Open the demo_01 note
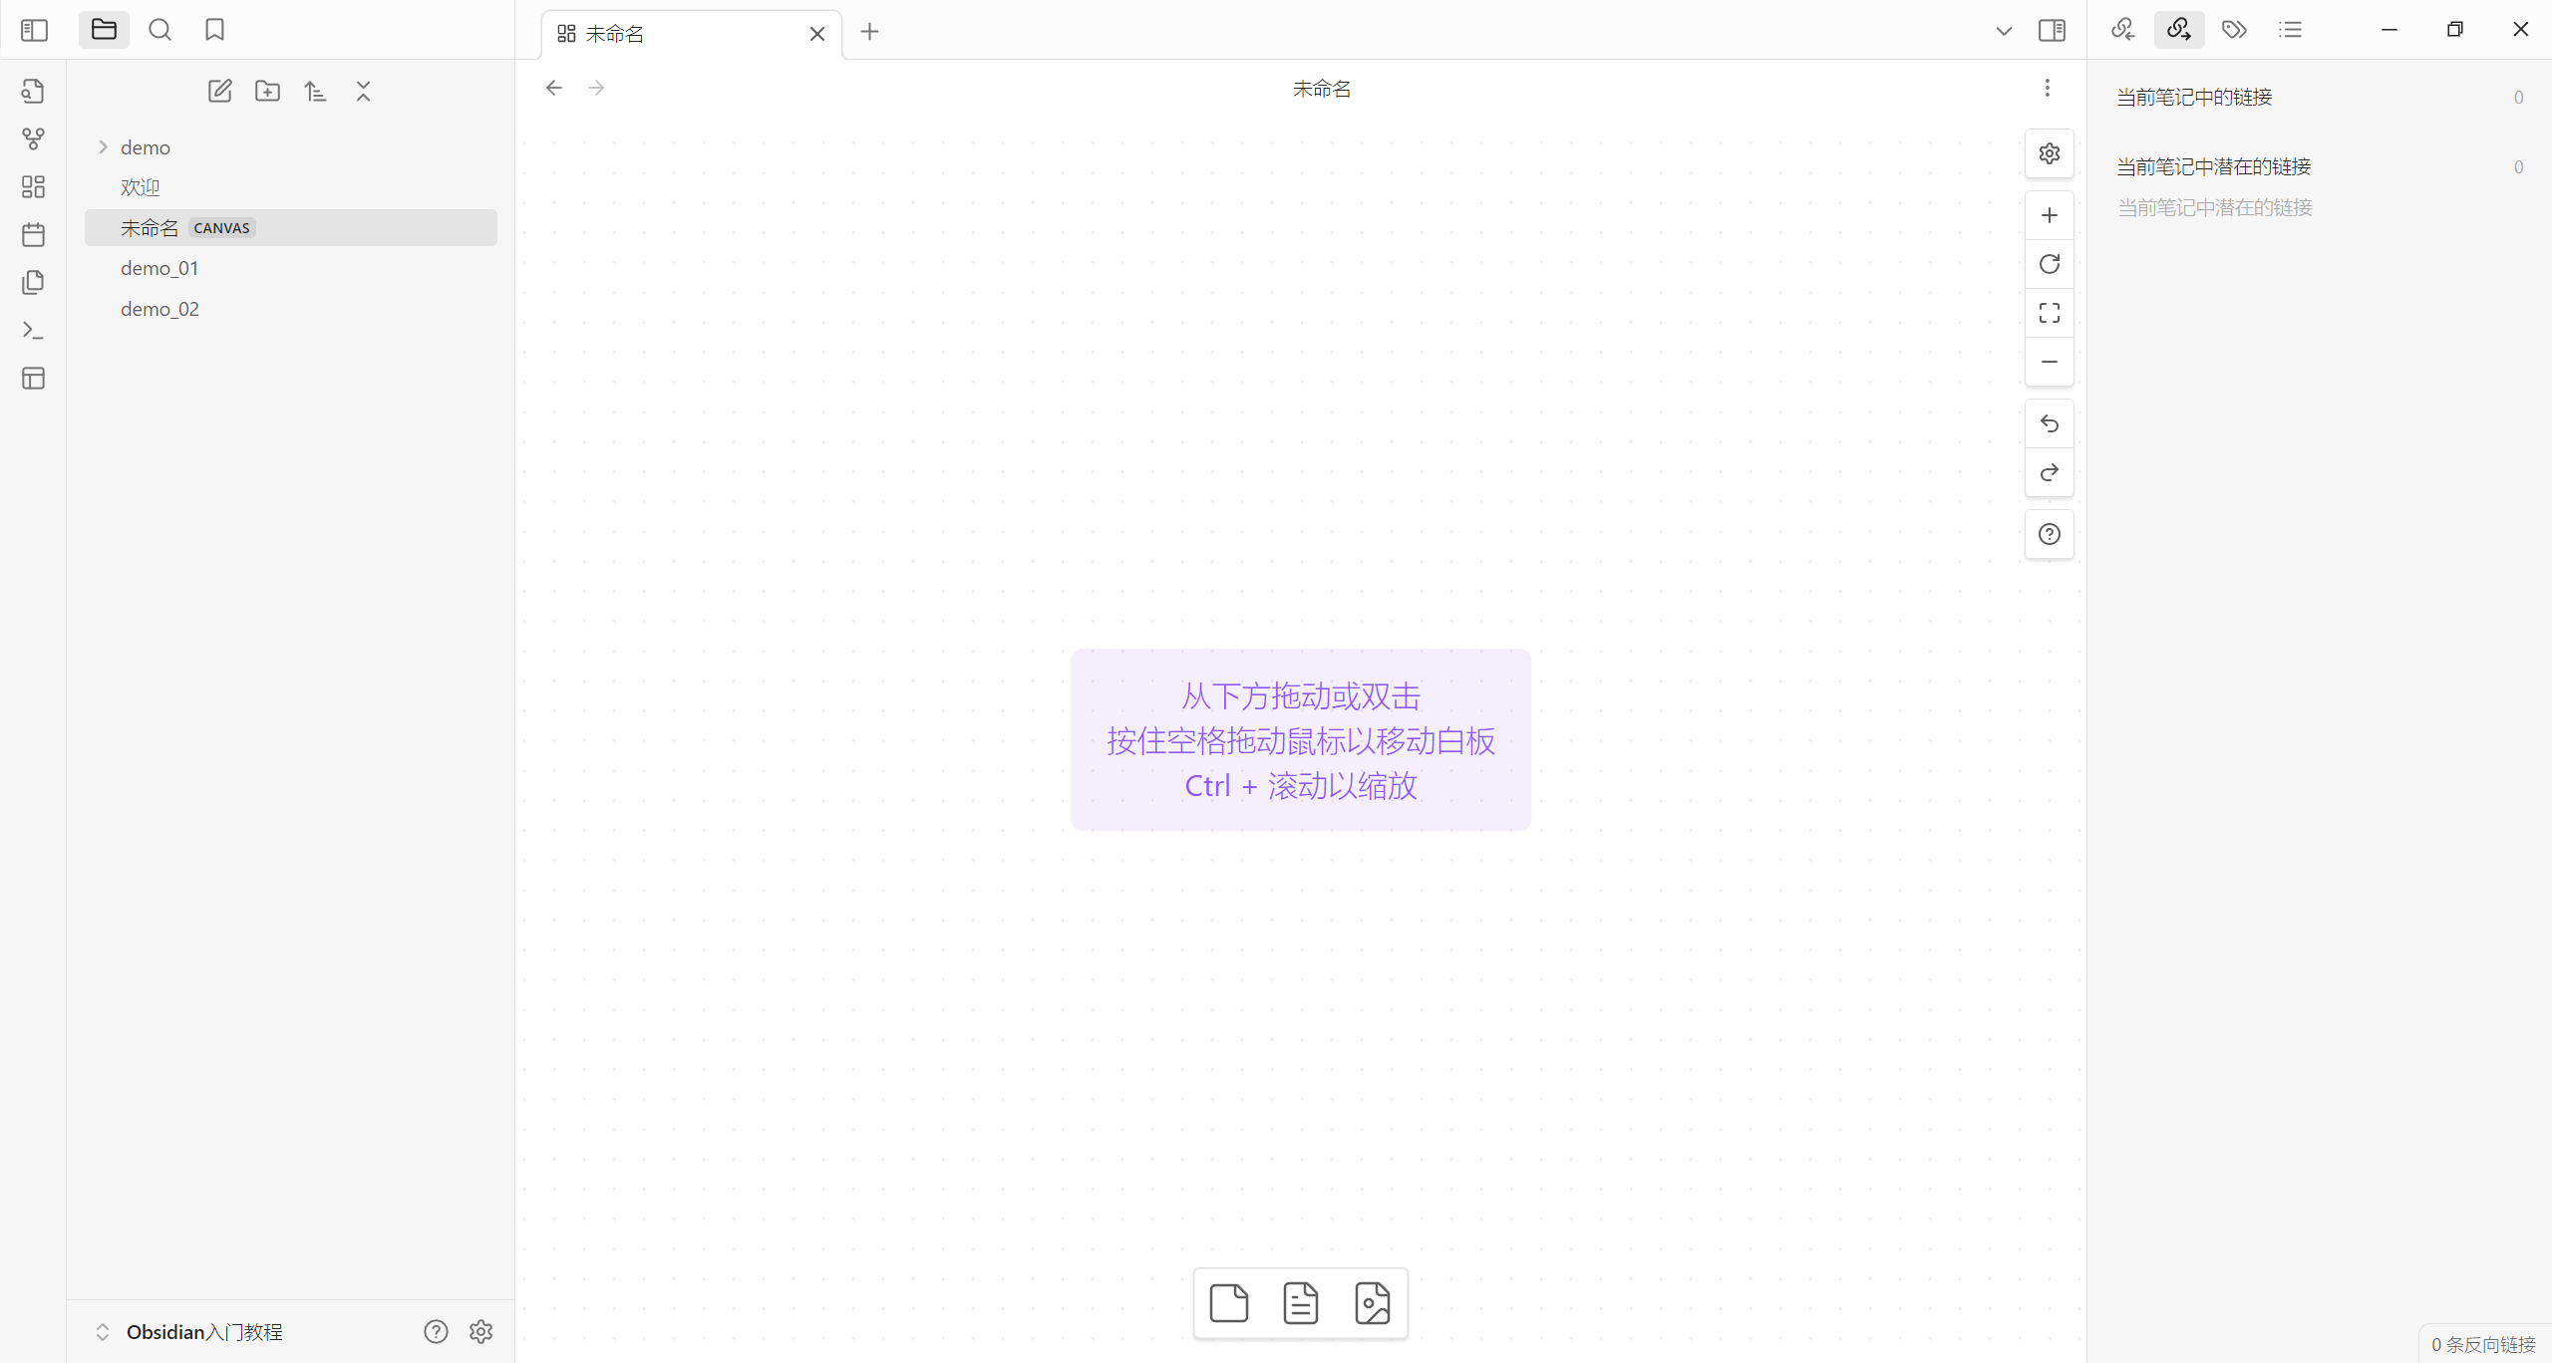Viewport: 2552px width, 1363px height. [x=159, y=268]
